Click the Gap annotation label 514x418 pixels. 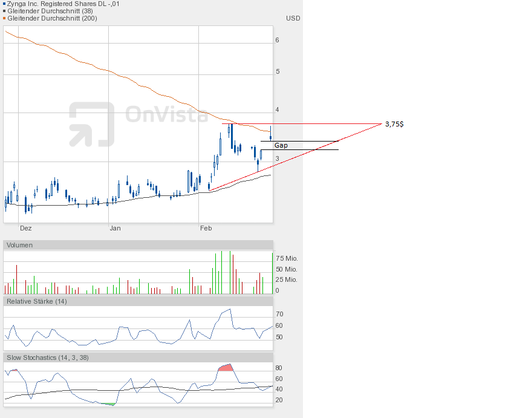tap(281, 146)
